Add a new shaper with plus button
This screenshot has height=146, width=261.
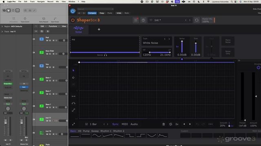pyautogui.click(x=99, y=30)
